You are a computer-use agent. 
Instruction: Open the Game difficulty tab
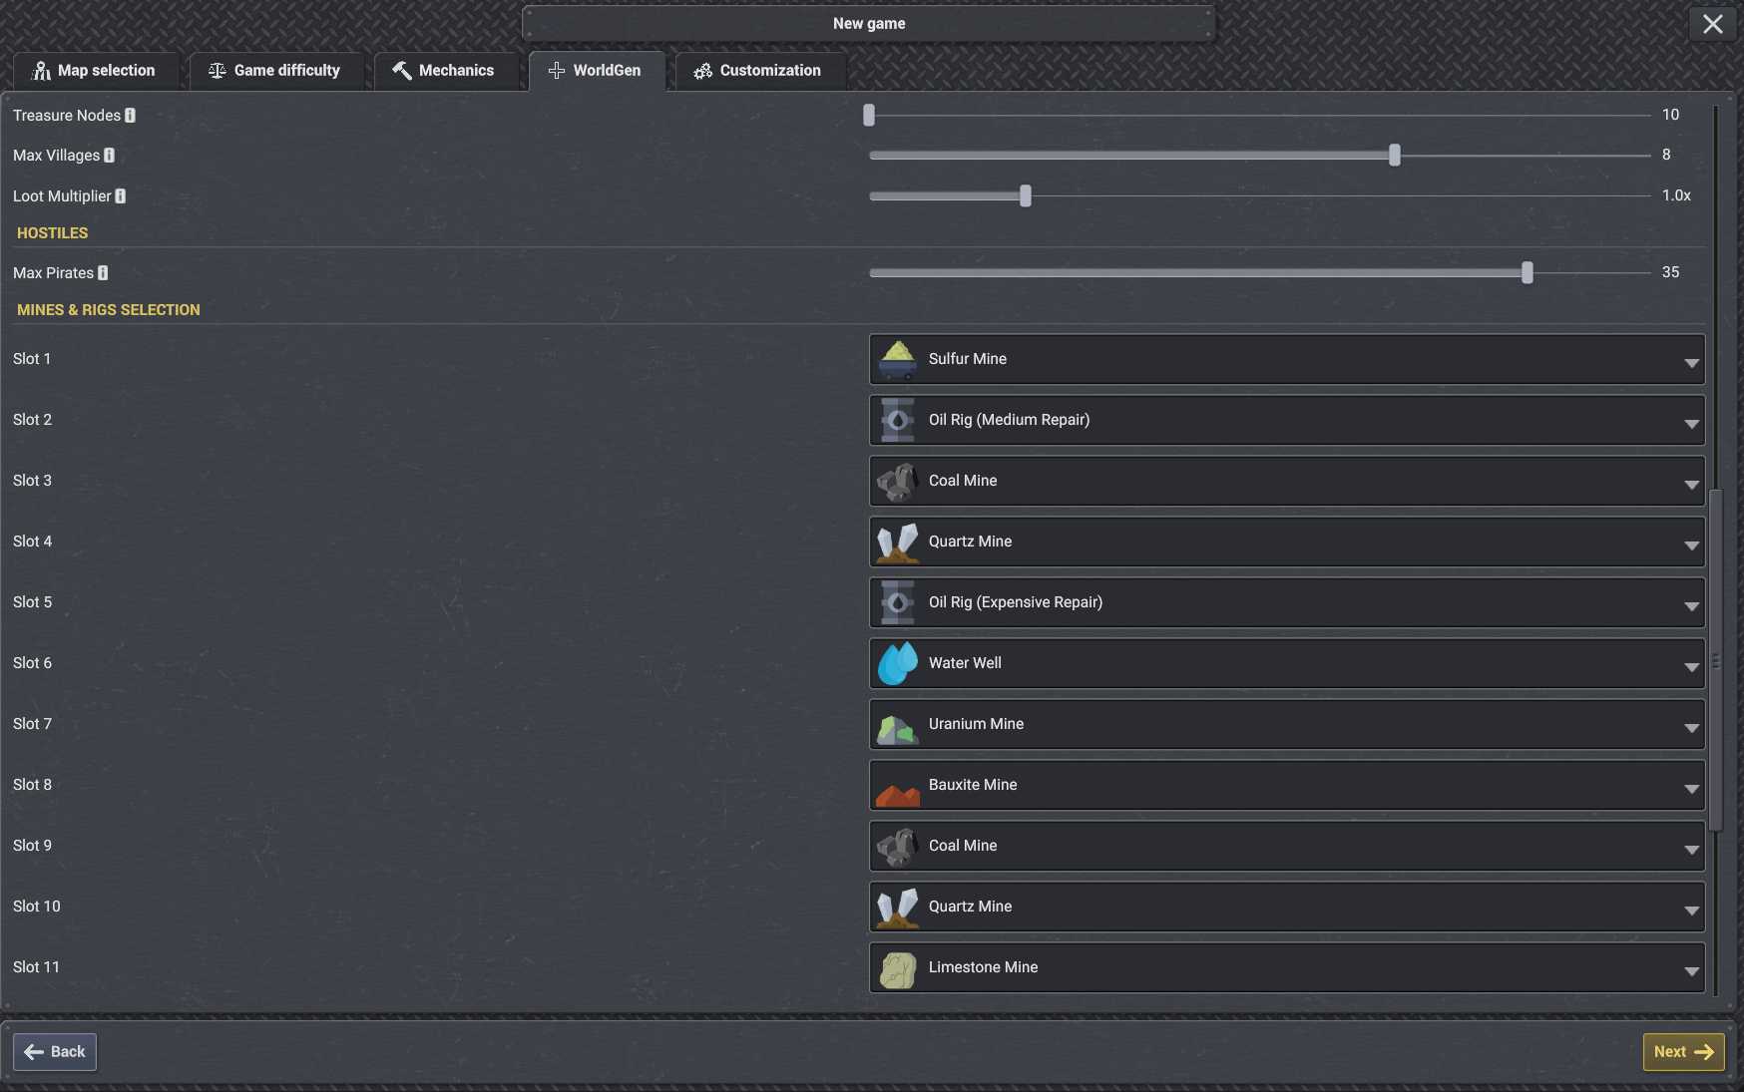tap(275, 71)
